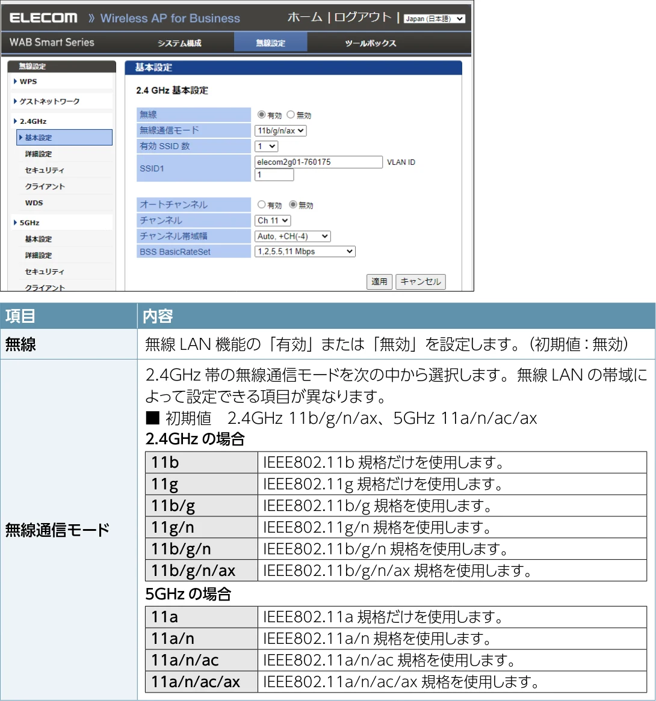
Task: Open クライアント under 2.4GHz
Action: pyautogui.click(x=45, y=186)
